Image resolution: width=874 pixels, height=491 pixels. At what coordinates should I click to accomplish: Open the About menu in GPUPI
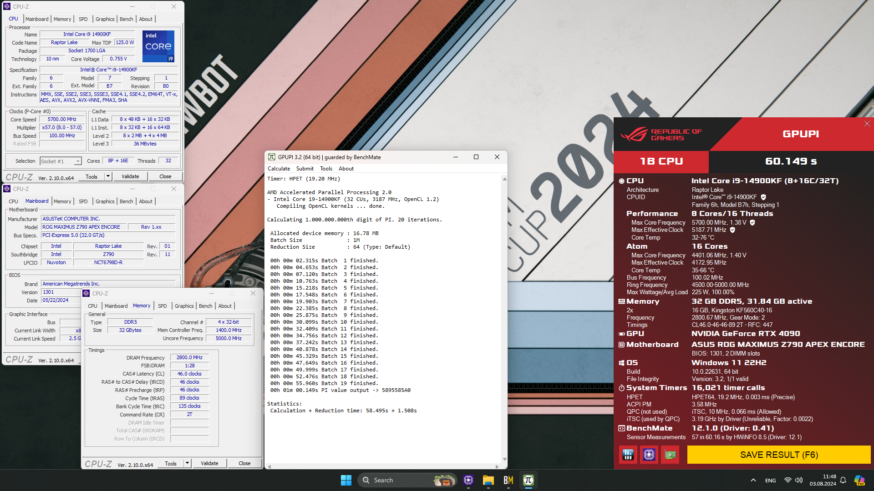346,169
